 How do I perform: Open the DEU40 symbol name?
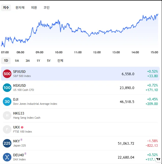click(18, 155)
